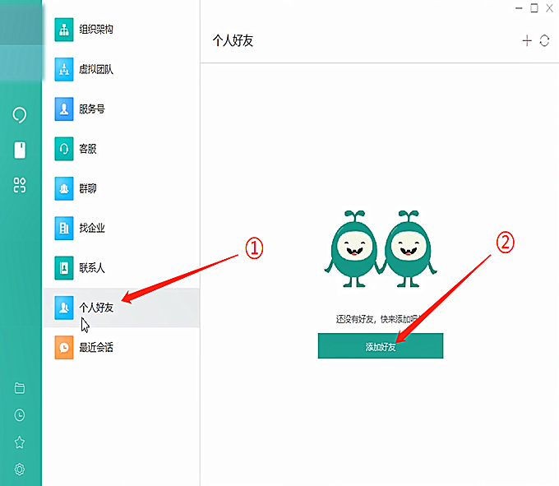Click the 服务号 service account icon

64,109
